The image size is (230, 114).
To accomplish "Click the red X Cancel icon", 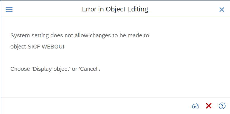I will 208,106.
